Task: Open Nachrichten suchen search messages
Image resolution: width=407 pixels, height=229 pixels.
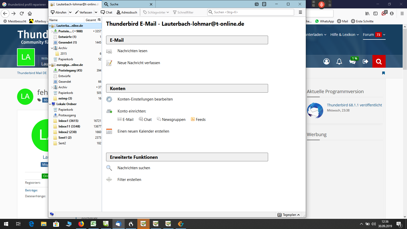Action: click(x=134, y=168)
